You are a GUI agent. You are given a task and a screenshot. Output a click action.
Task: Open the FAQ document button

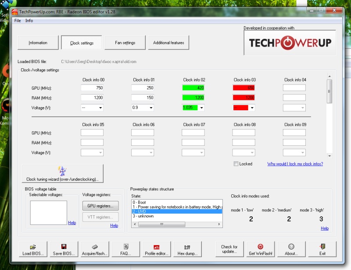[x=125, y=249]
